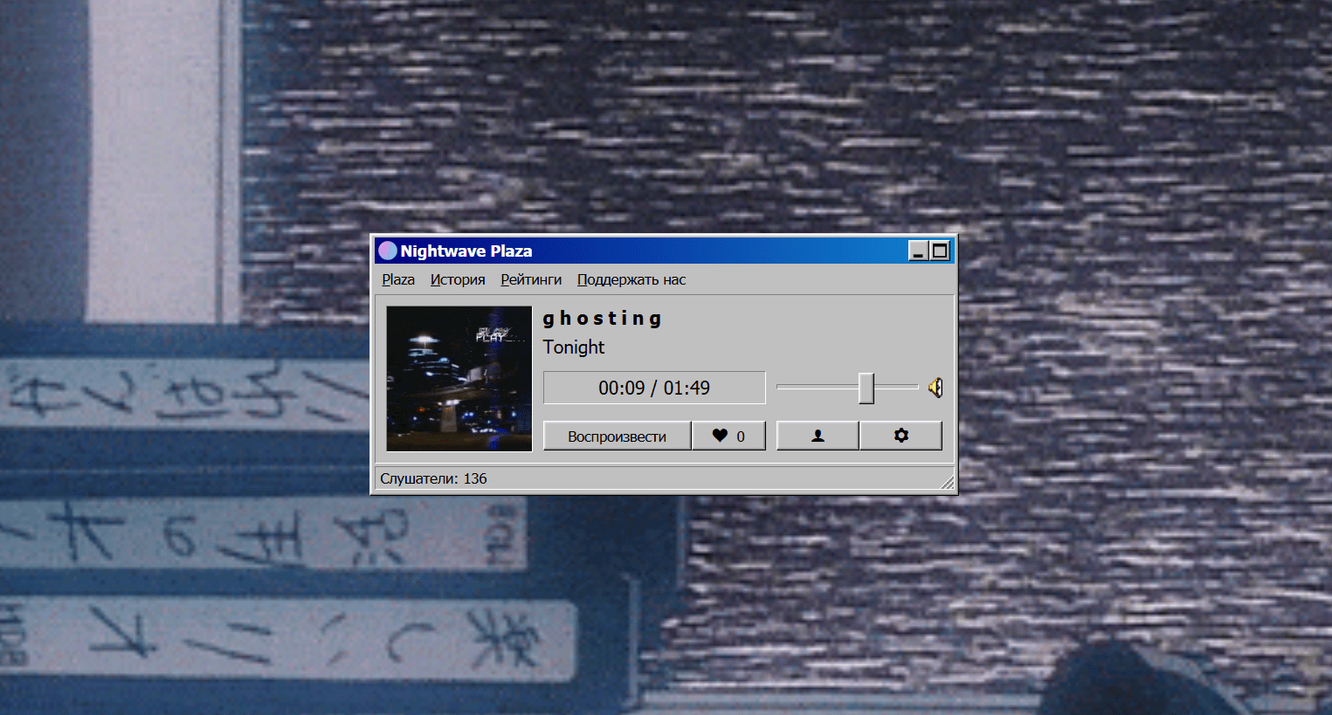The width and height of the screenshot is (1332, 715).
Task: Minimize the Nightwave Plaza window
Action: pyautogui.click(x=918, y=251)
